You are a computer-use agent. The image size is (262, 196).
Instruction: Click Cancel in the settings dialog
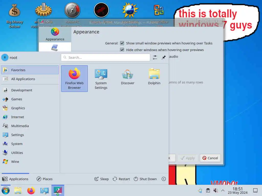210,158
